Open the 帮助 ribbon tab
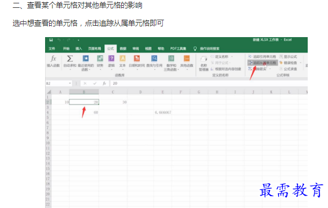This screenshot has width=328, height=208. [161, 48]
